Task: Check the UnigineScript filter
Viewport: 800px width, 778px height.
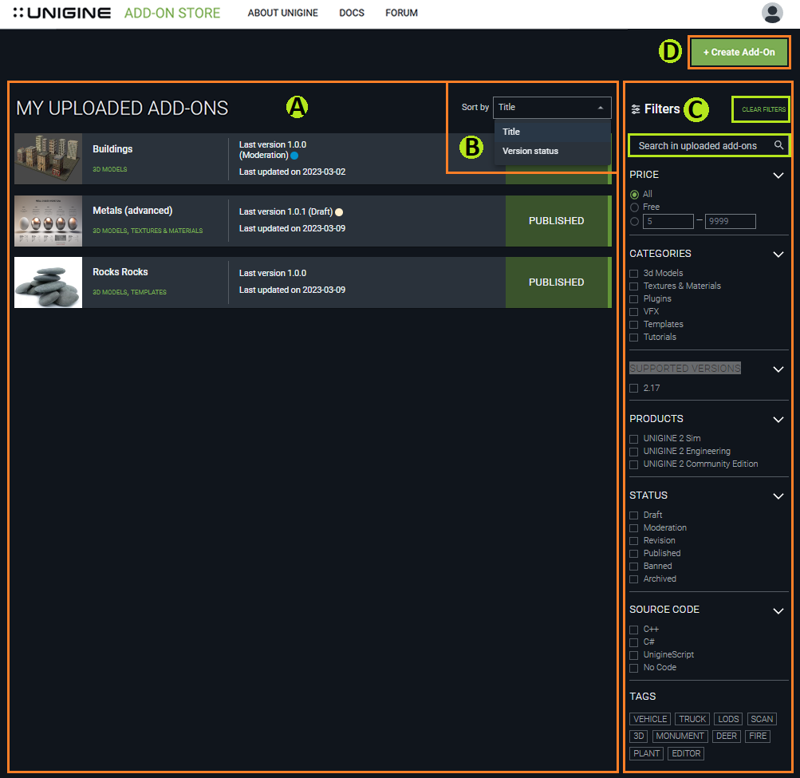Action: pos(633,655)
